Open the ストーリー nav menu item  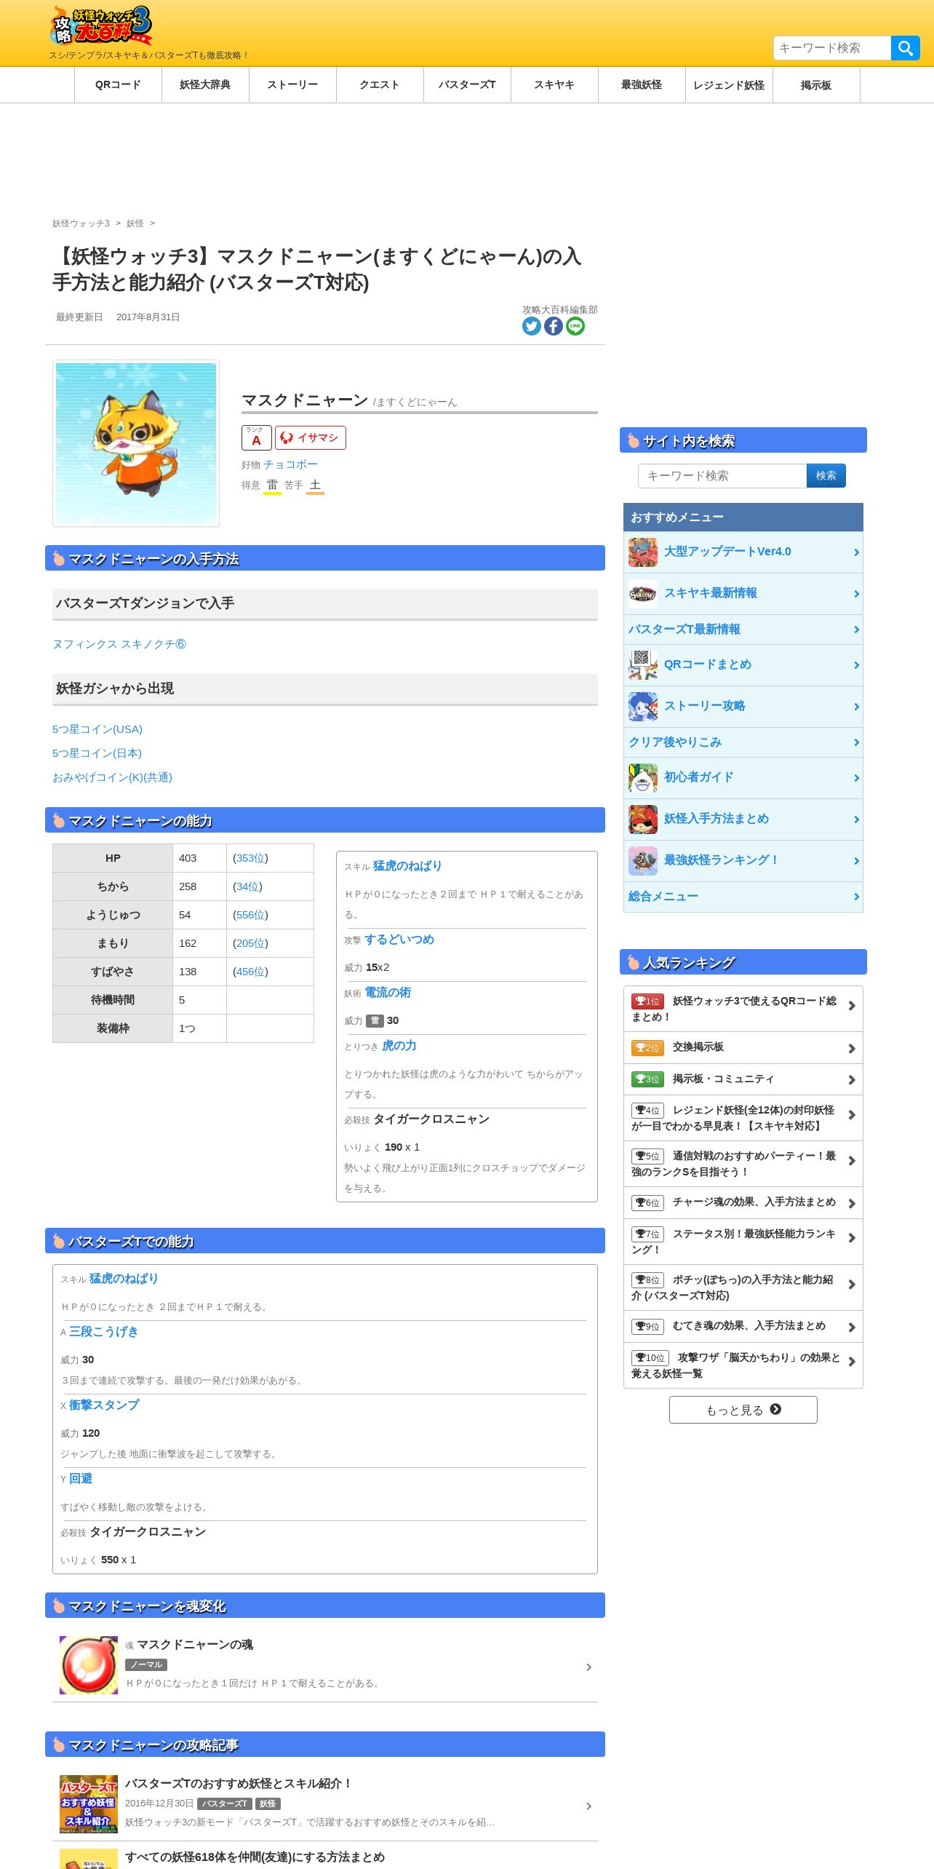pos(292,85)
